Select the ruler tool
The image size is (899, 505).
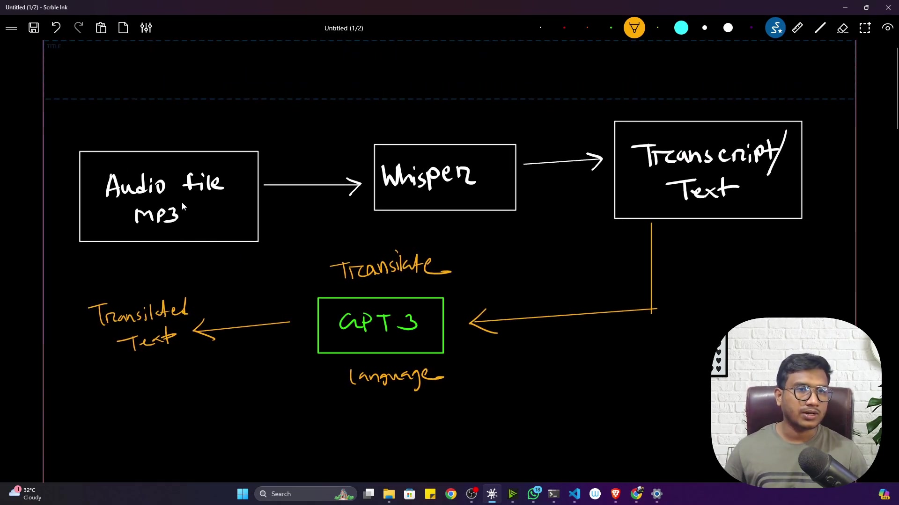click(797, 28)
